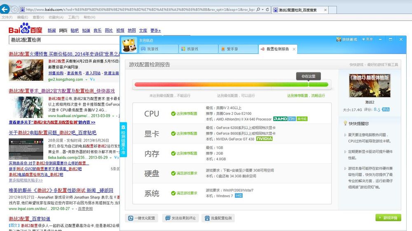412x231 pixels.
Task: Click the 检测结果不准 side tab
Action: (x=123, y=140)
